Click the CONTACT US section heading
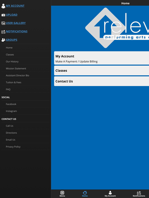The height and width of the screenshot is (198, 149). pyautogui.click(x=9, y=119)
